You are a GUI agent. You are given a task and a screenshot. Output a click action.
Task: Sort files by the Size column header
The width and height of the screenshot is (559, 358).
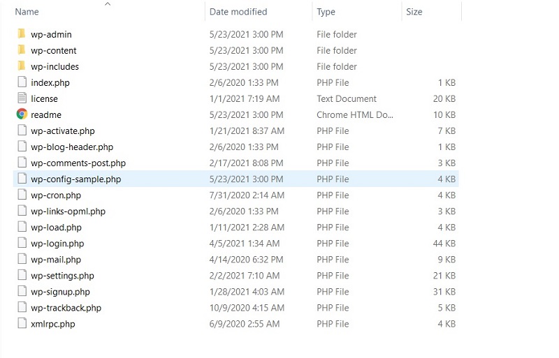[414, 12]
